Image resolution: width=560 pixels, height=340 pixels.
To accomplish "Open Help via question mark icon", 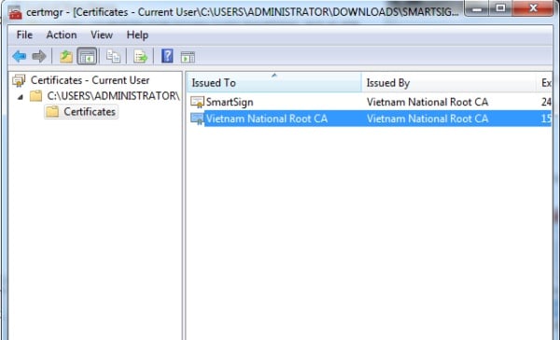I will point(167,56).
